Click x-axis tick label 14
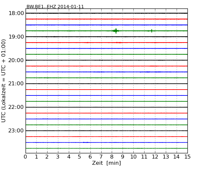 177,157
